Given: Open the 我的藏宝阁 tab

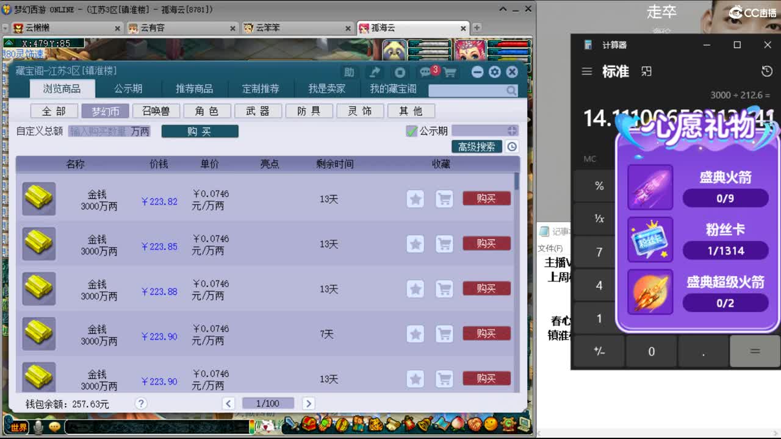Looking at the screenshot, I should point(393,88).
